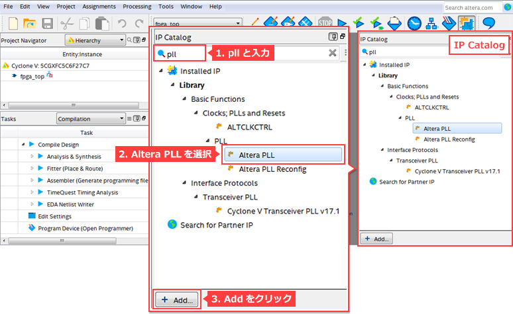The width and height of the screenshot is (513, 314).
Task: Open the fpga_top entity dropdown in the toolbar
Action: point(198,23)
